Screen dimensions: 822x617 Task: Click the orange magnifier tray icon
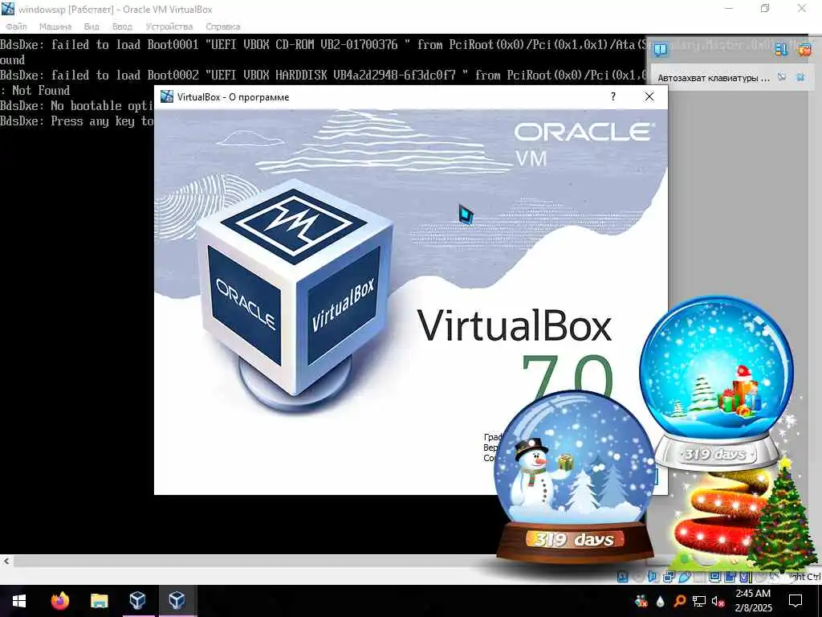[679, 601]
